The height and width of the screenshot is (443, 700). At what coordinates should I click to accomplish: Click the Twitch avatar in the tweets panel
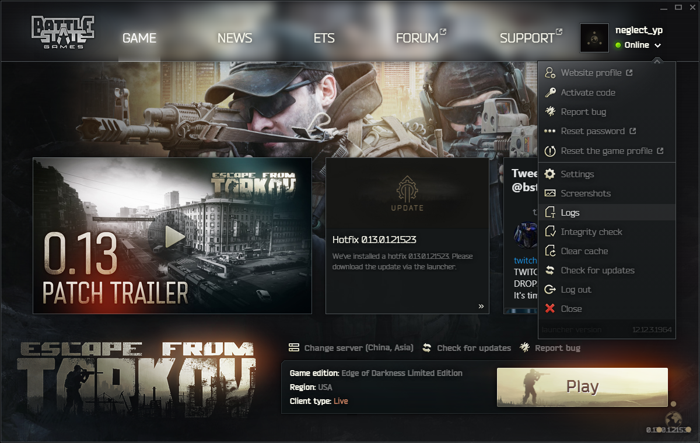(525, 235)
